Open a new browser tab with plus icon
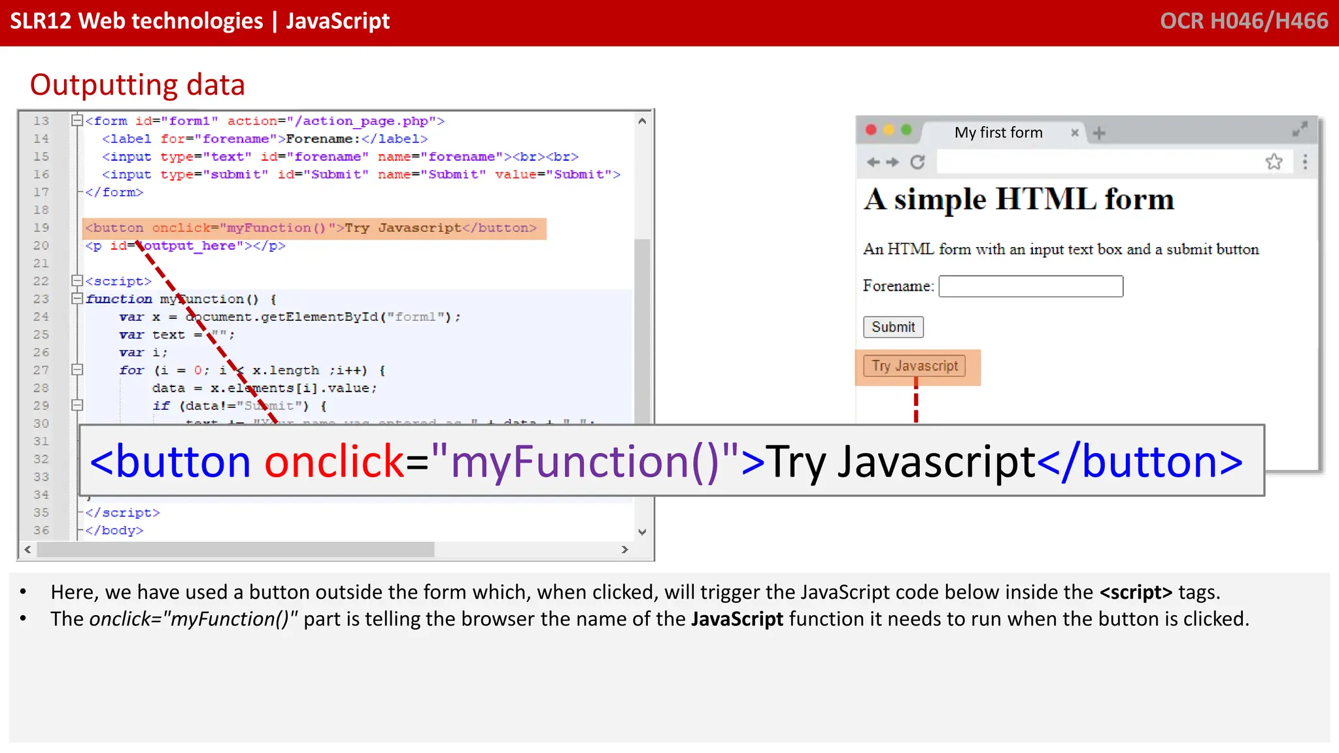Viewport: 1339px width, 753px height. (1099, 133)
